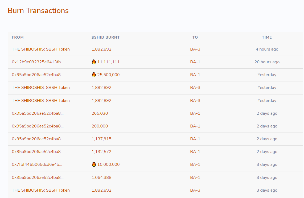
Task: Open BA-1 in the 25,500,000 row
Action: tap(195, 75)
